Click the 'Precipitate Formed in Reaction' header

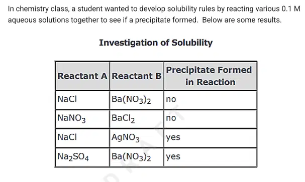(x=210, y=76)
